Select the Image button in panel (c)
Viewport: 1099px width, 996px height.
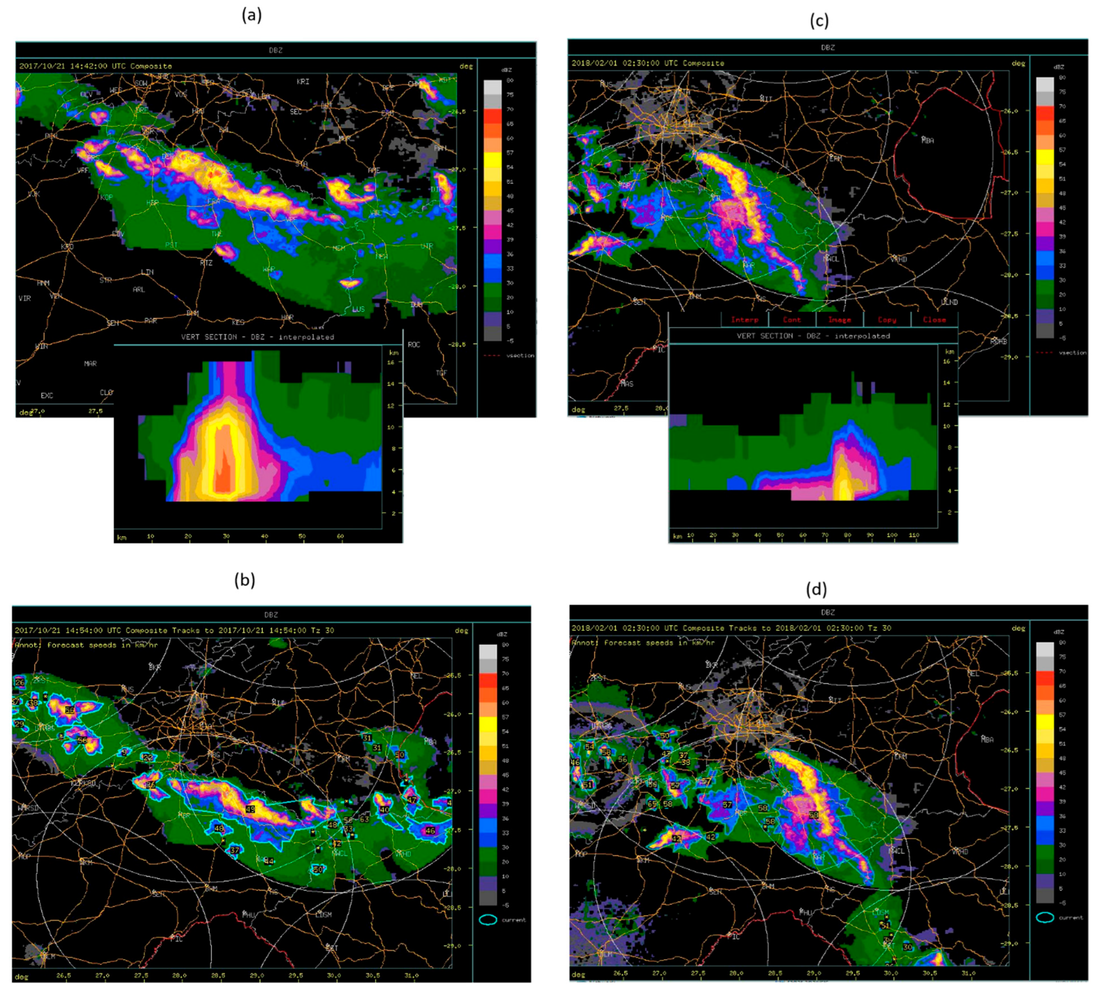point(839,319)
